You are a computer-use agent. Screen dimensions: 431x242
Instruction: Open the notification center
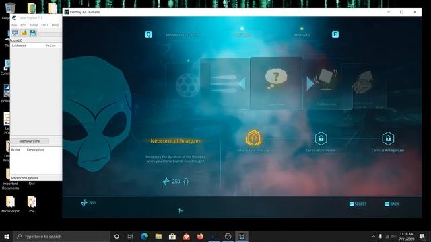click(422, 236)
